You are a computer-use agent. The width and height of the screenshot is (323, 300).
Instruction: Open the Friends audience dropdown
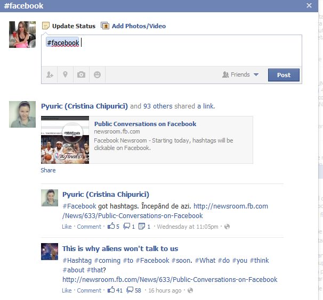(240, 74)
